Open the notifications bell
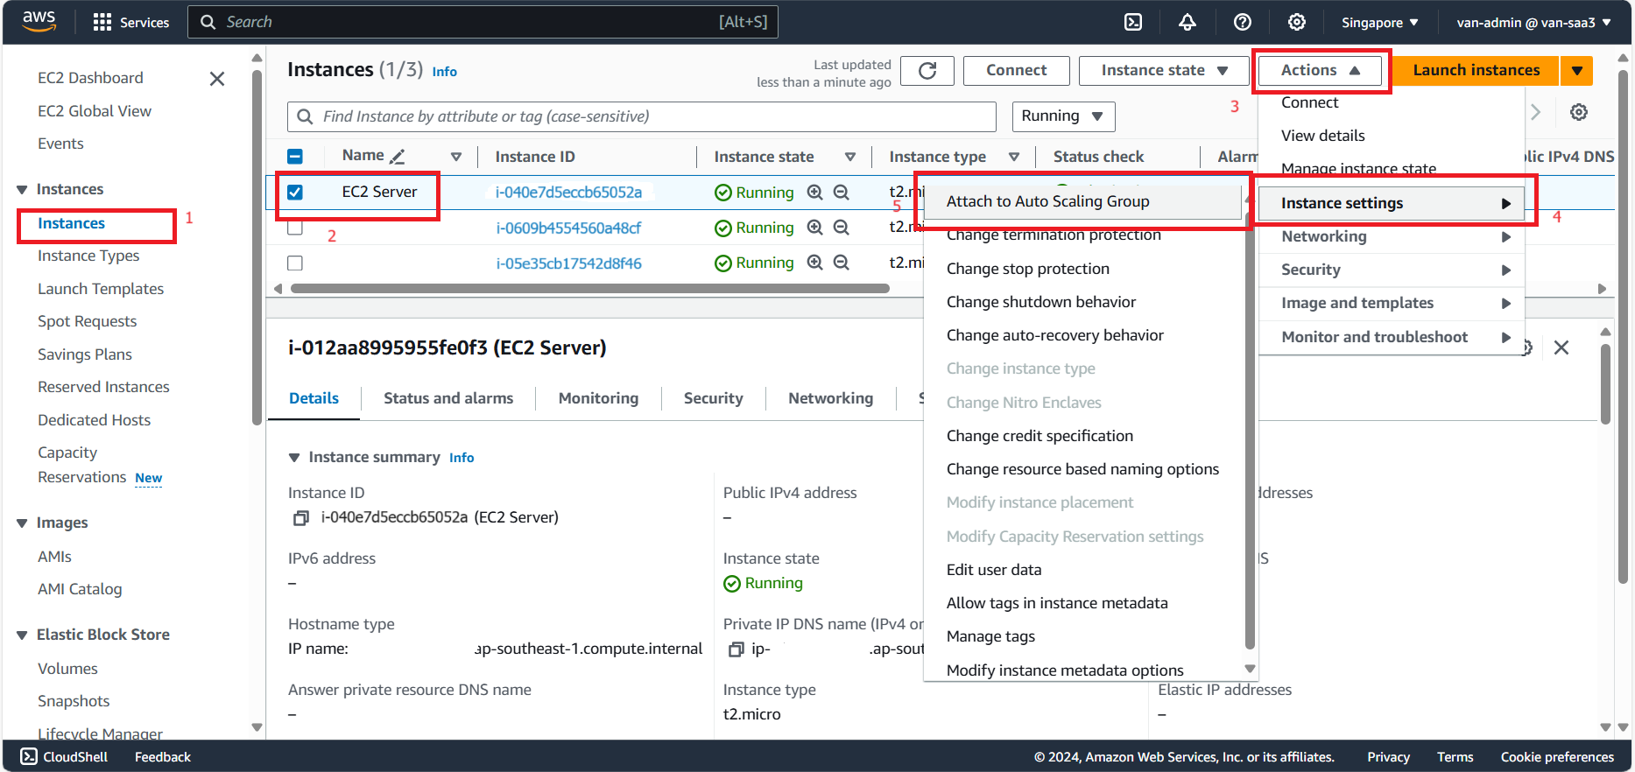The image size is (1635, 772). tap(1187, 22)
